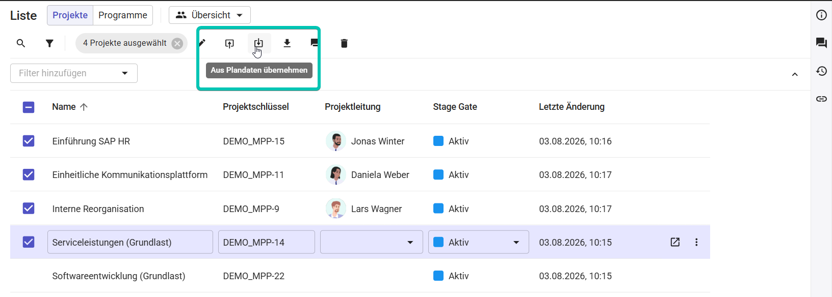Select the Projekte tab

(x=70, y=15)
